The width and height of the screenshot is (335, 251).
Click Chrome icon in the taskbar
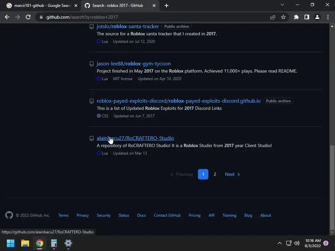point(39,243)
